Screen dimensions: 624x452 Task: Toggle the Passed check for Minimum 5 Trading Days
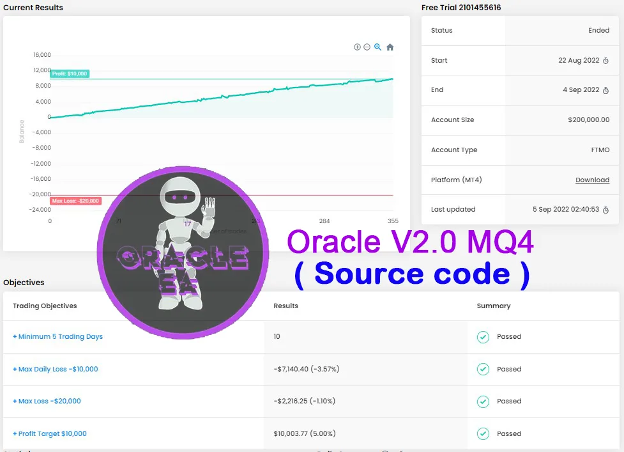click(x=483, y=336)
